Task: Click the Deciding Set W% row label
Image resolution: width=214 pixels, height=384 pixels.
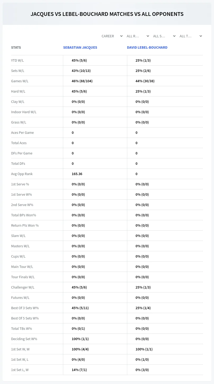Action: pyautogui.click(x=24, y=339)
